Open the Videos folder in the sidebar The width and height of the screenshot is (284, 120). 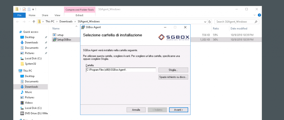tap(29, 103)
